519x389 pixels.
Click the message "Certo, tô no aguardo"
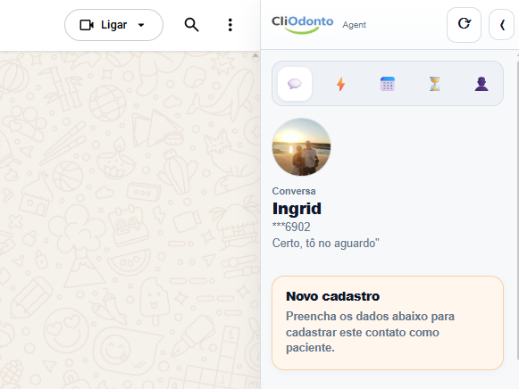pos(326,244)
